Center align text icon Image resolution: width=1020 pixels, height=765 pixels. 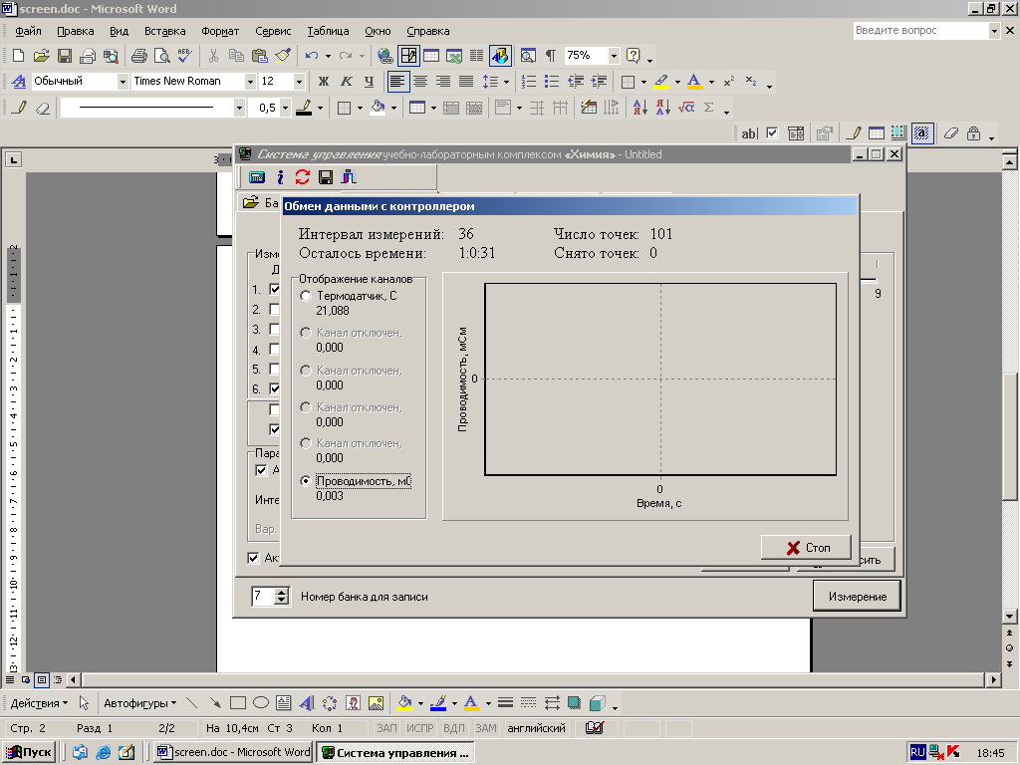pos(420,82)
